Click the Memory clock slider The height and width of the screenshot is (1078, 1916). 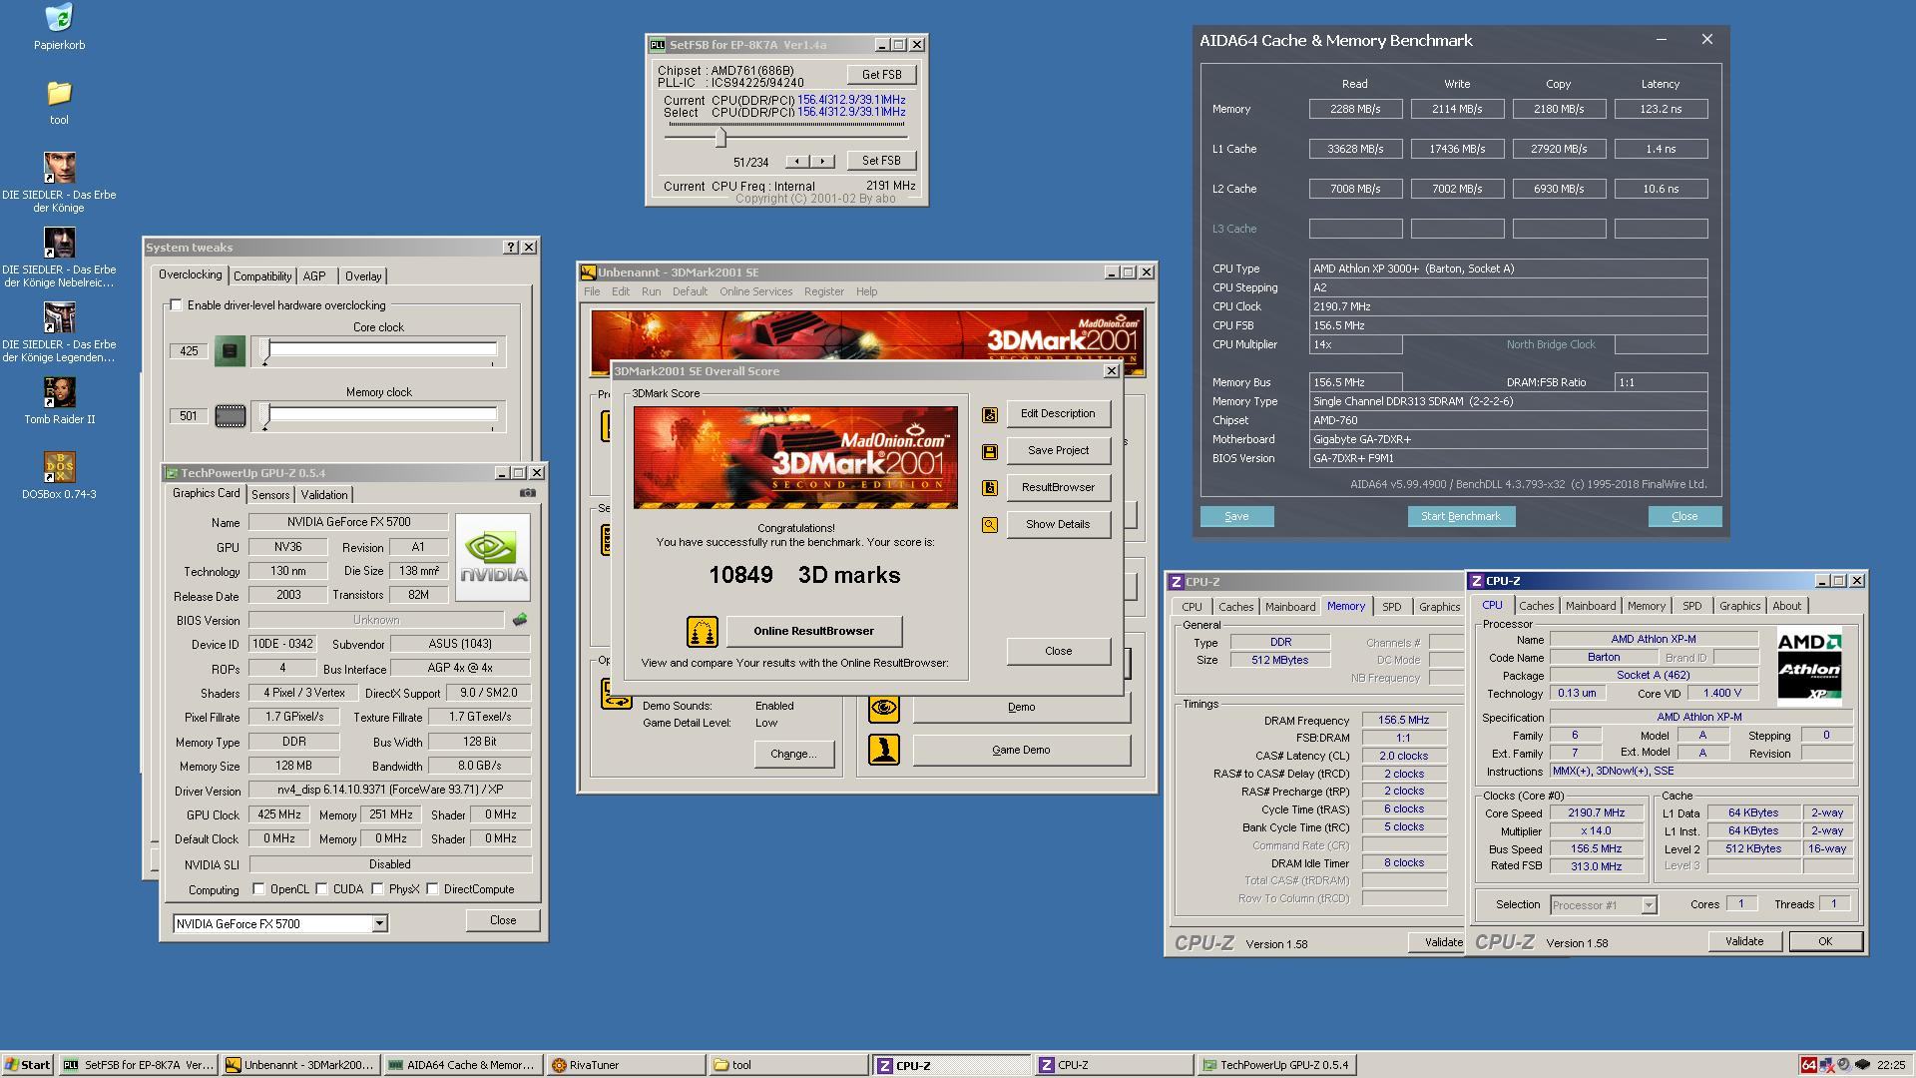pos(379,414)
